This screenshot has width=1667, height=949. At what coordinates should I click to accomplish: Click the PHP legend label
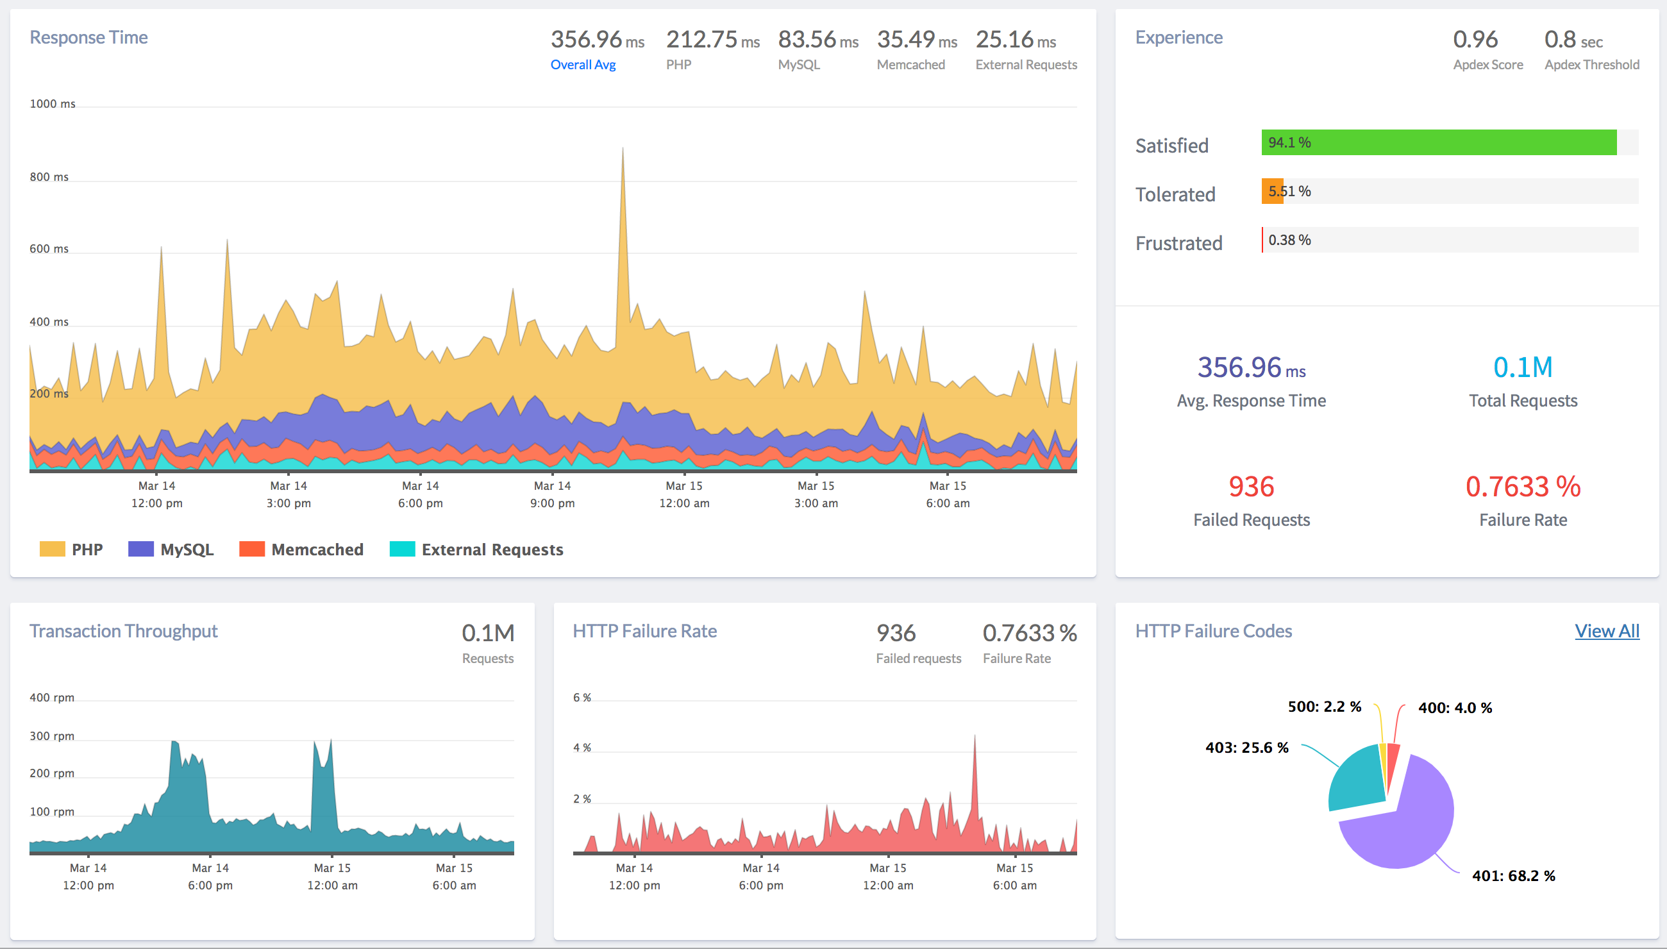pos(87,550)
